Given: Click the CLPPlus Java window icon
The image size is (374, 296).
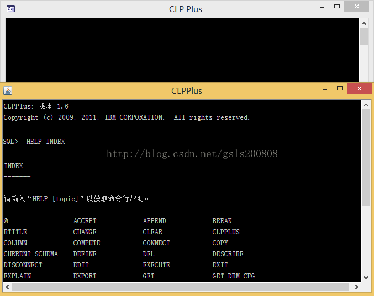Looking at the screenshot, I should pos(8,90).
